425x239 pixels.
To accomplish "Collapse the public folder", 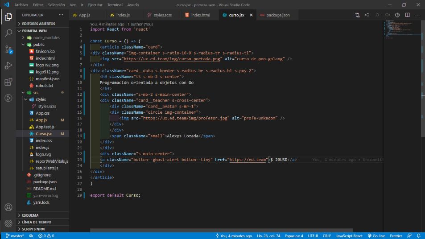I will click(42, 45).
